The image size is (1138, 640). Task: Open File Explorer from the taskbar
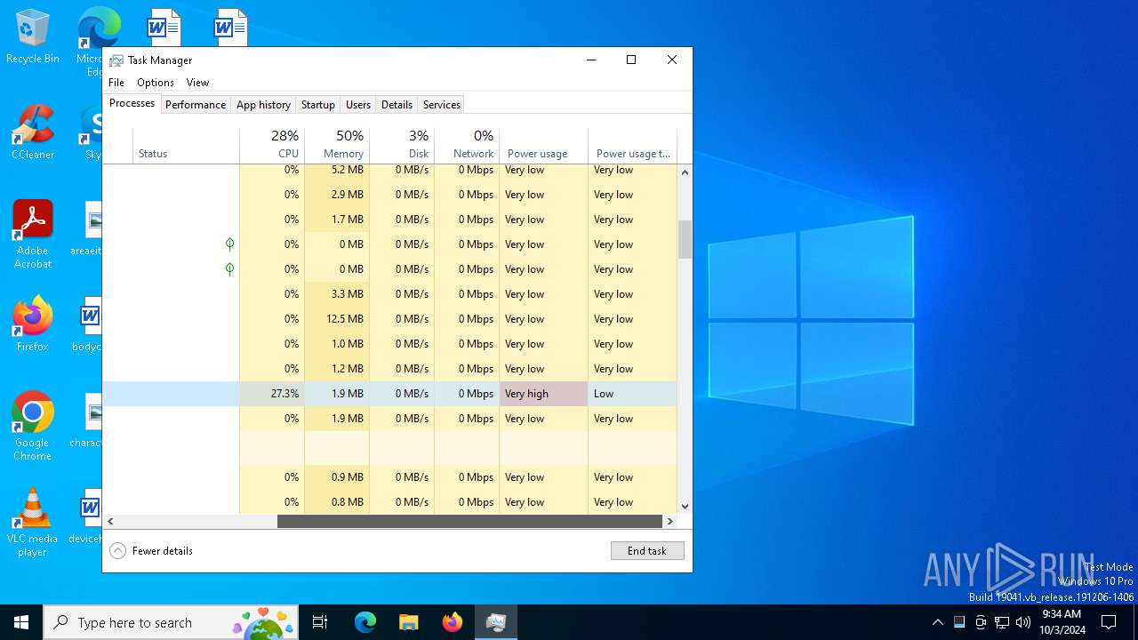click(x=408, y=622)
